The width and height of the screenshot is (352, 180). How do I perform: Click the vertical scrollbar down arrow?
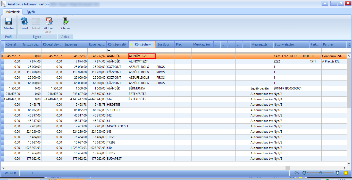(x=349, y=164)
